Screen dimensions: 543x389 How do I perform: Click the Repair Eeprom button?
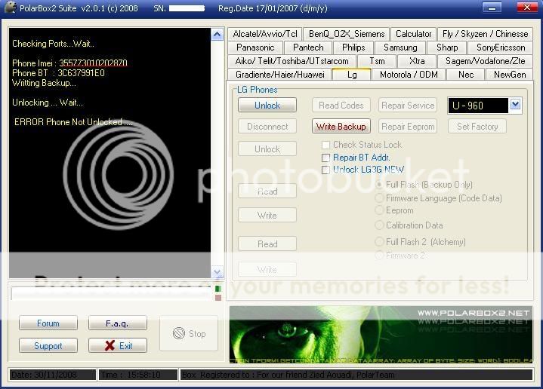coord(408,127)
